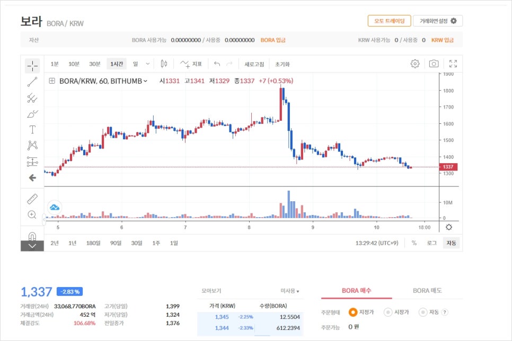Image resolution: width=512 pixels, height=341 pixels.
Task: Expand the chart legend plus box
Action: pyautogui.click(x=52, y=80)
